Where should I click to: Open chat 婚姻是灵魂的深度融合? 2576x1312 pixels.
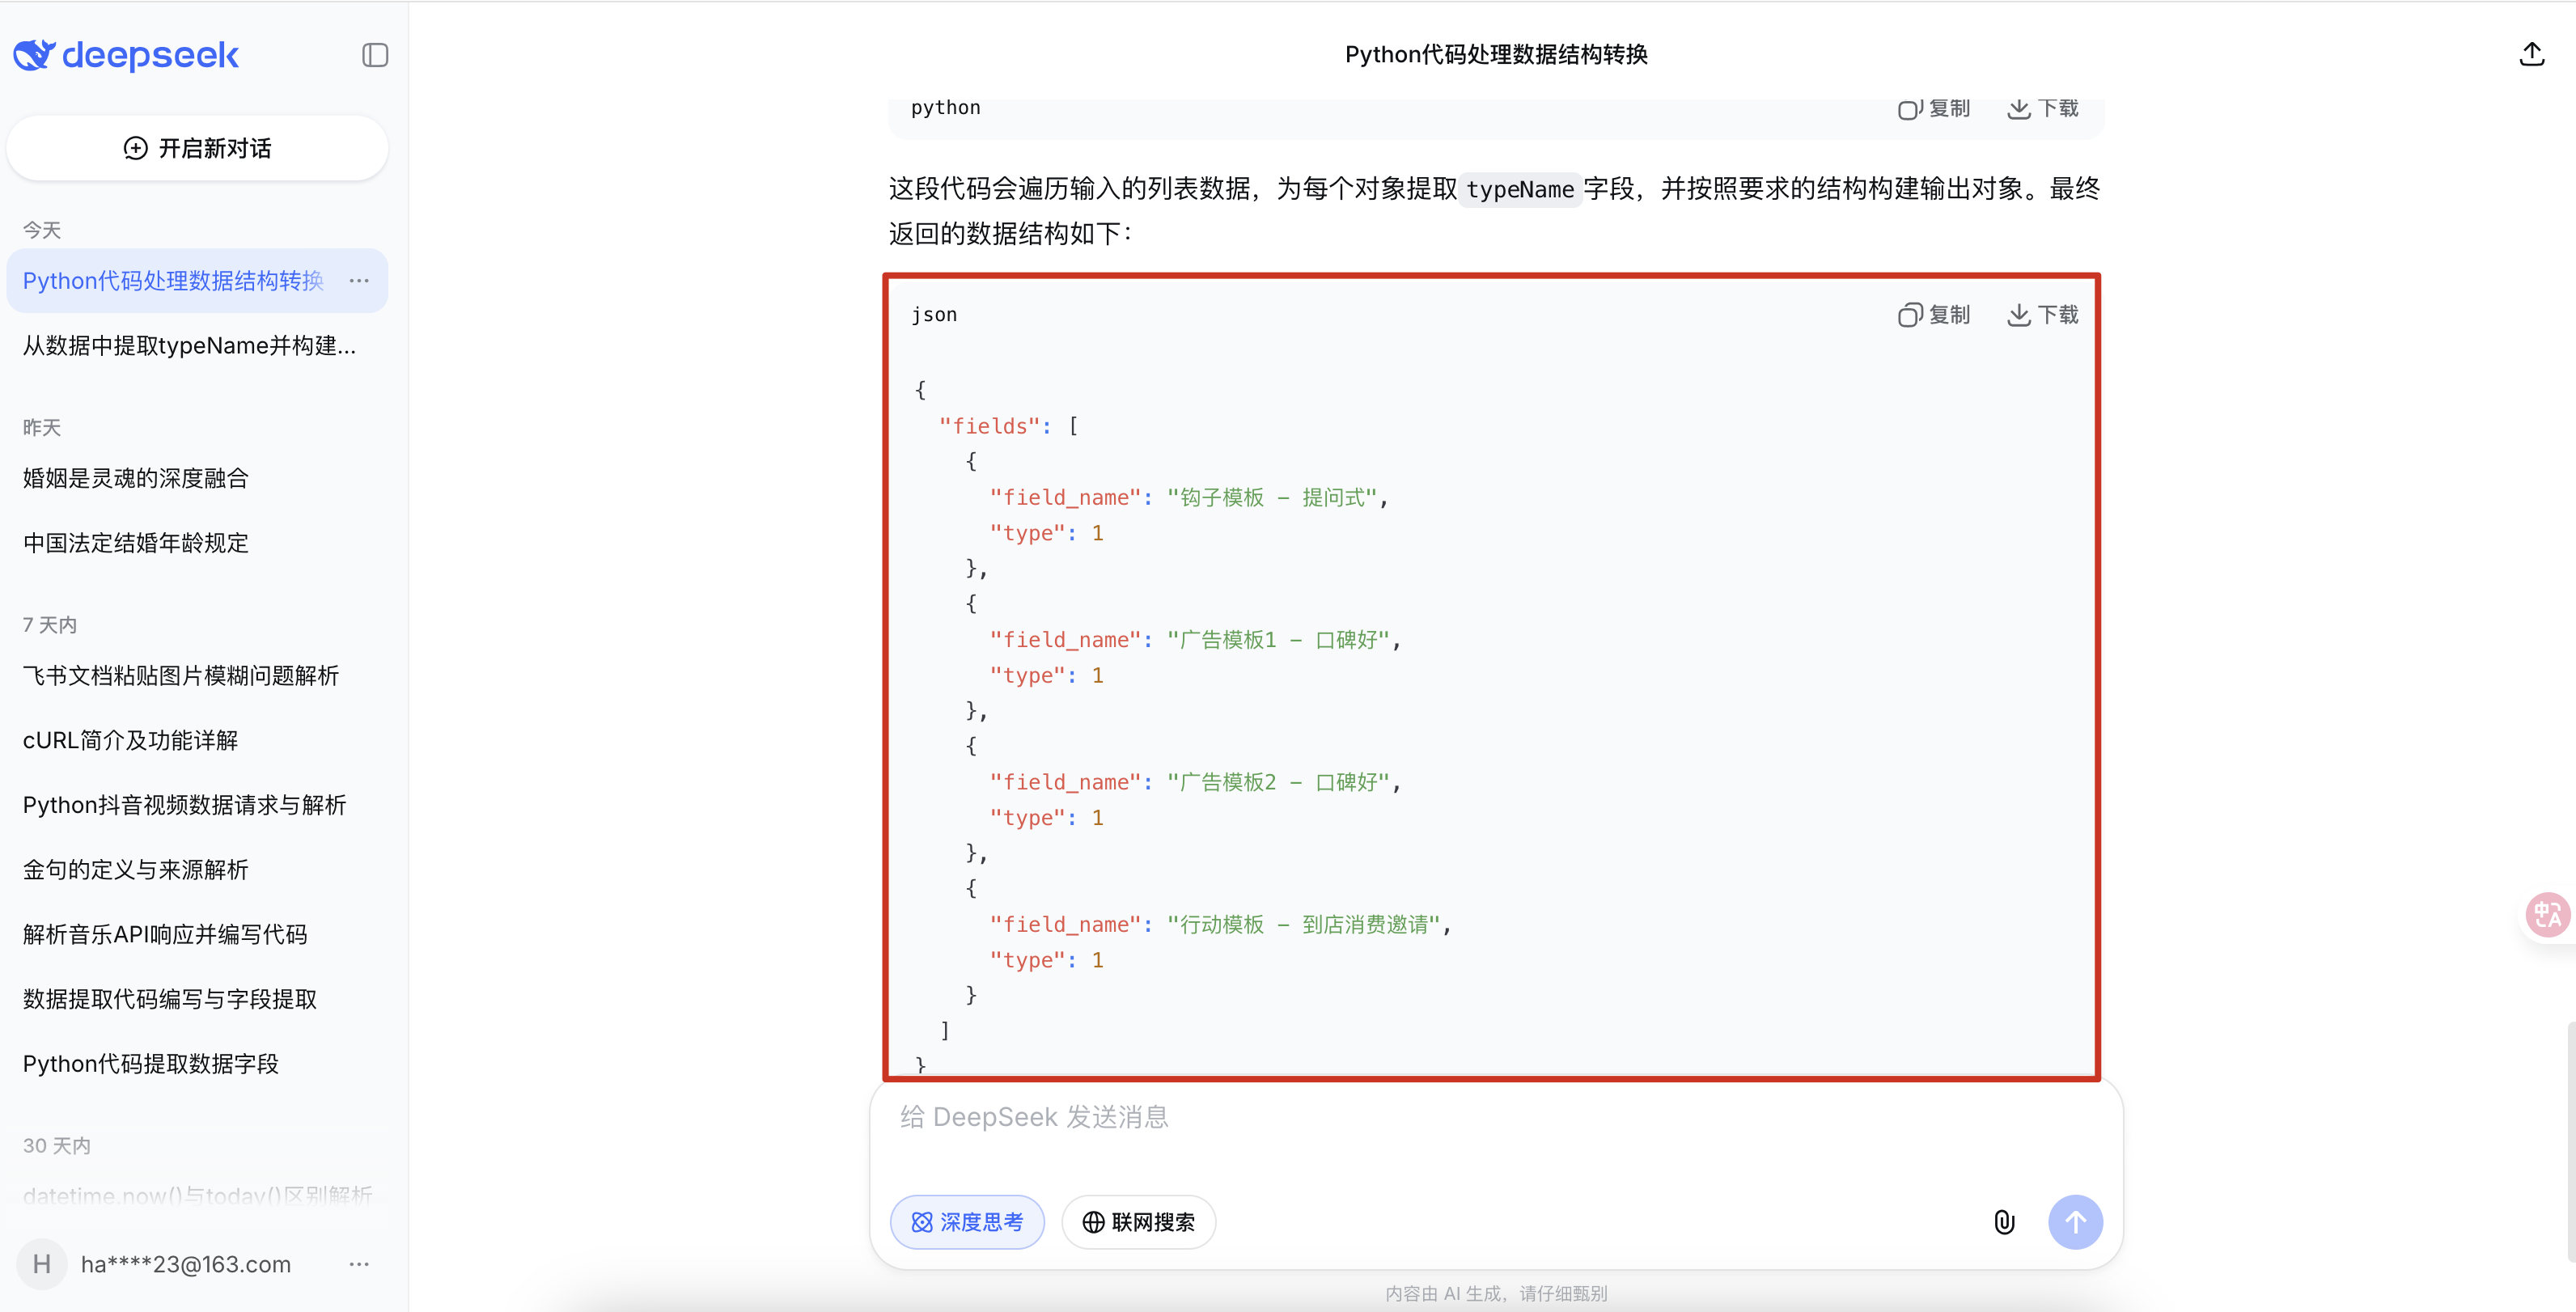(136, 478)
